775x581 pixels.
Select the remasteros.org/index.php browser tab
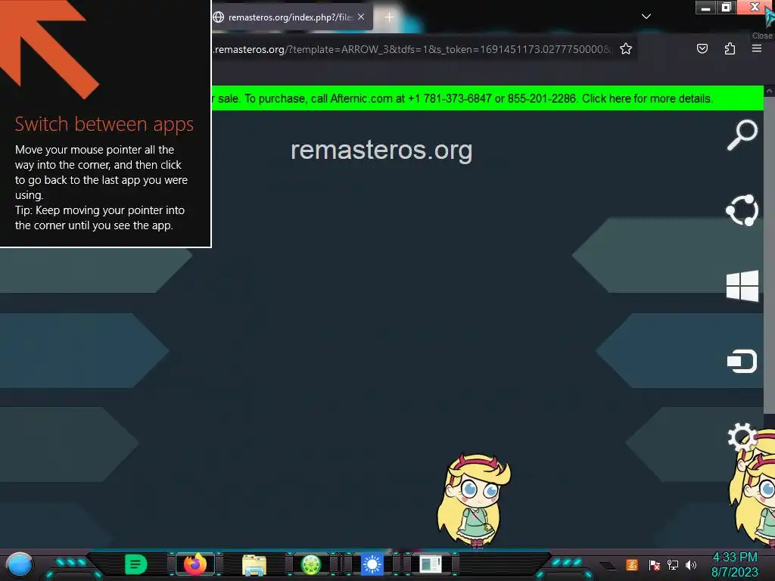(291, 17)
